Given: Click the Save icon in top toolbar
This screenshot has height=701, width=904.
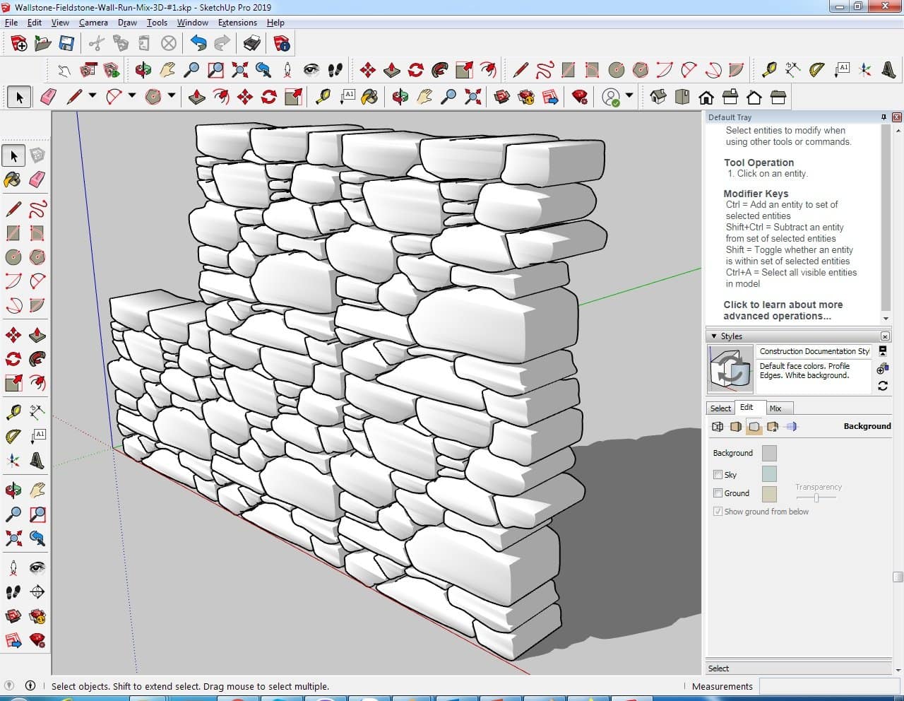Looking at the screenshot, I should click(x=66, y=44).
